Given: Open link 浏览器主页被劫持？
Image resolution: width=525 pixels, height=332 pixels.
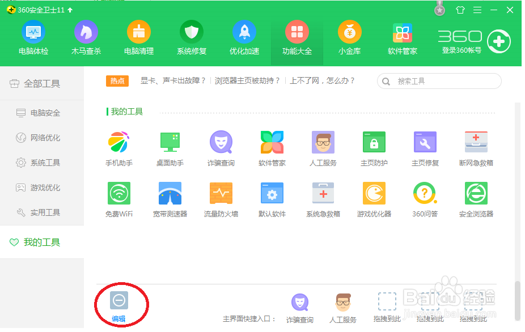Looking at the screenshot, I should 247,80.
